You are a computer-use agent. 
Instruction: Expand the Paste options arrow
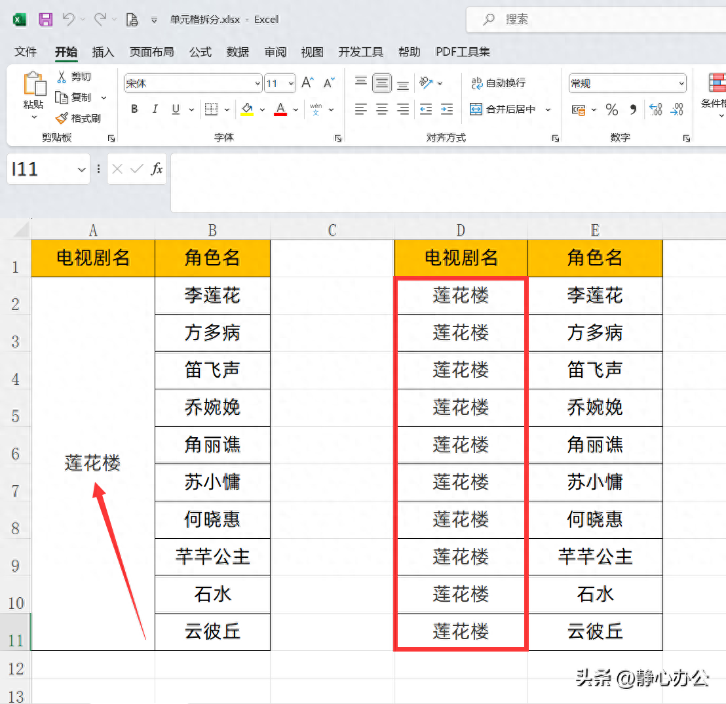point(34,117)
